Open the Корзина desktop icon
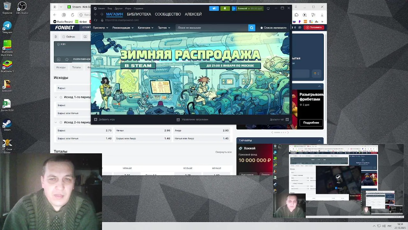Image resolution: width=408 pixels, height=230 pixels. click(7, 8)
